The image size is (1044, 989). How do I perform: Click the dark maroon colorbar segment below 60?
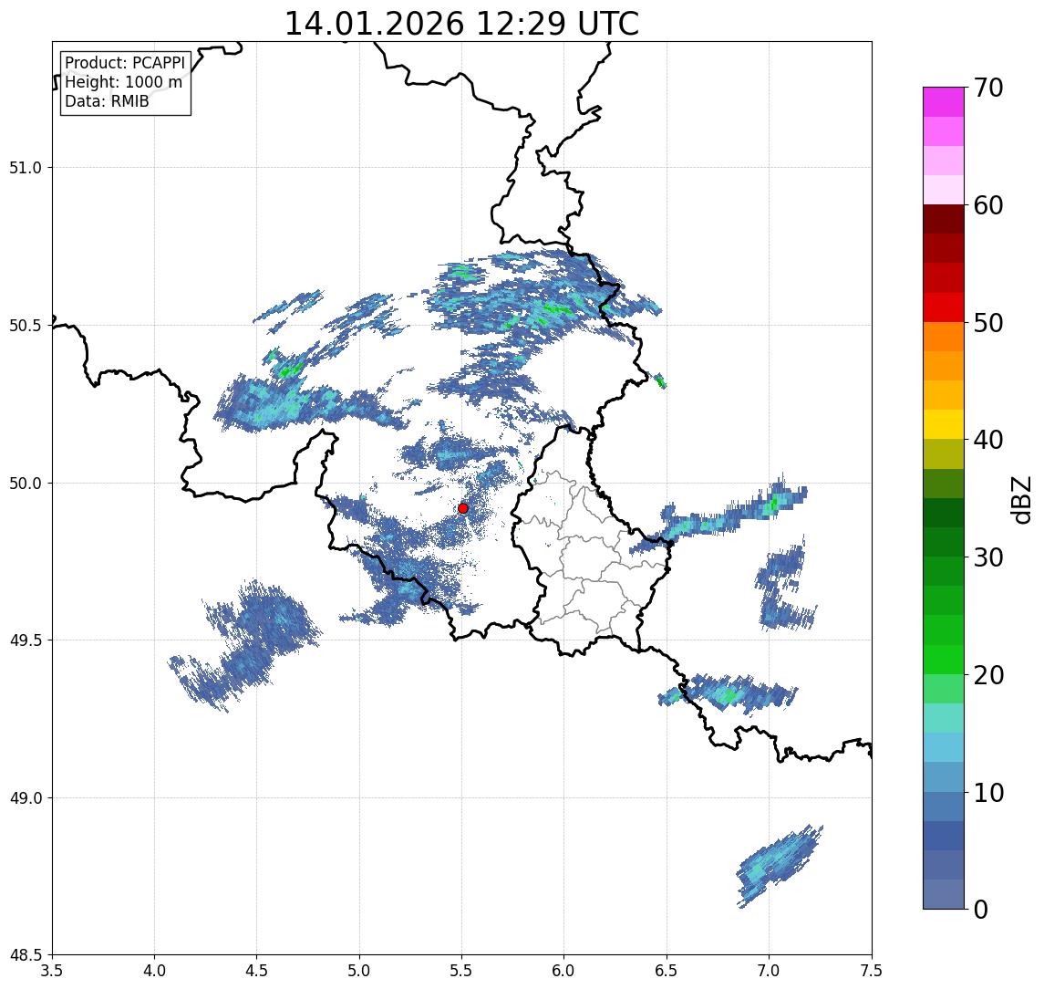(x=944, y=219)
